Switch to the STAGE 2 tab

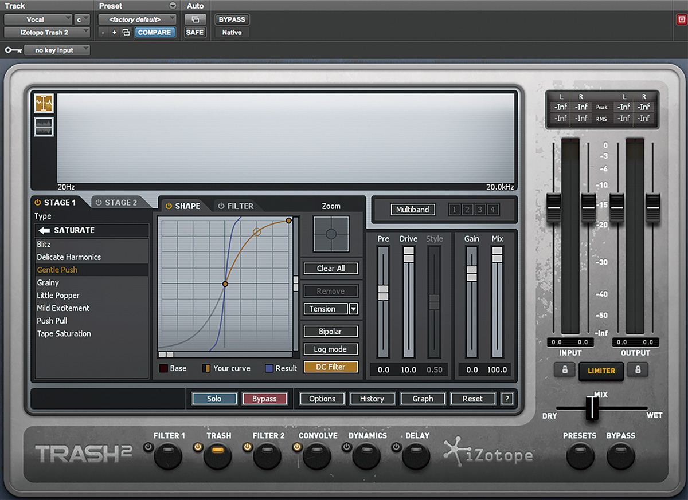click(116, 202)
